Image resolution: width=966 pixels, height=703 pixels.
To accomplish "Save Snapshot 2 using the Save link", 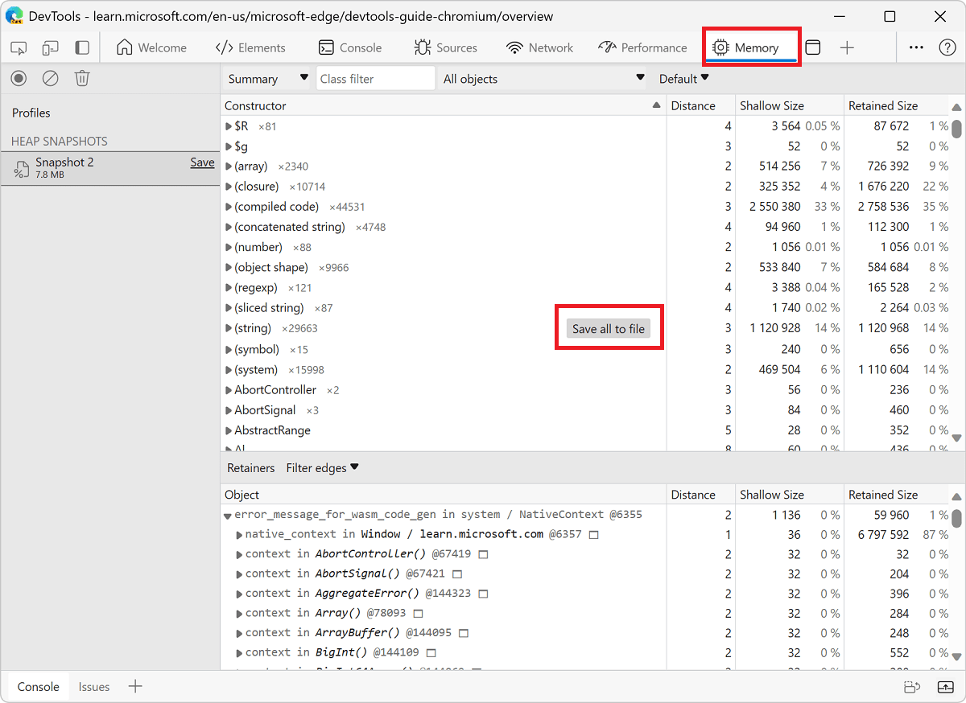I will 202,162.
